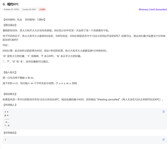Select the 【题目描述】 section heading
This screenshot has height=149, width=168.
click(10, 25)
